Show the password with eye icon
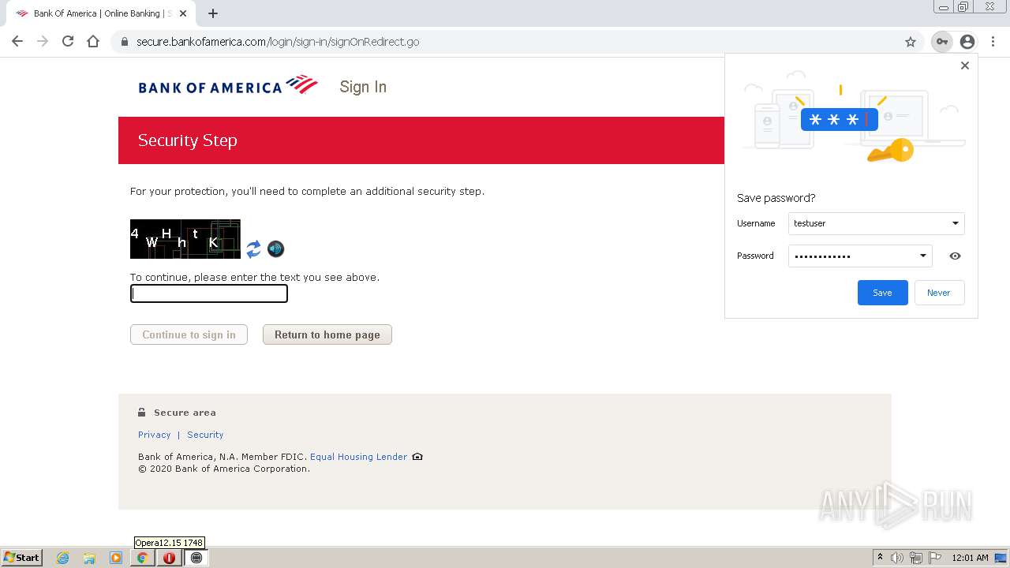The width and height of the screenshot is (1010, 568). tap(955, 256)
